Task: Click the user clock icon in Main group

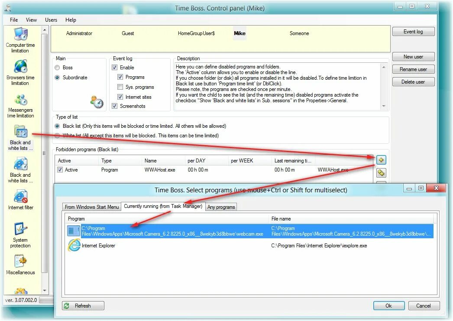Action: coord(97,102)
